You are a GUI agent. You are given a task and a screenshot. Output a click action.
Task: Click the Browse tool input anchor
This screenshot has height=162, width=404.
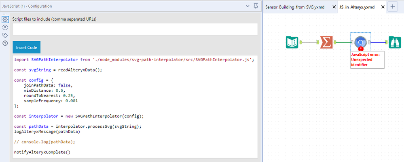click(x=387, y=42)
